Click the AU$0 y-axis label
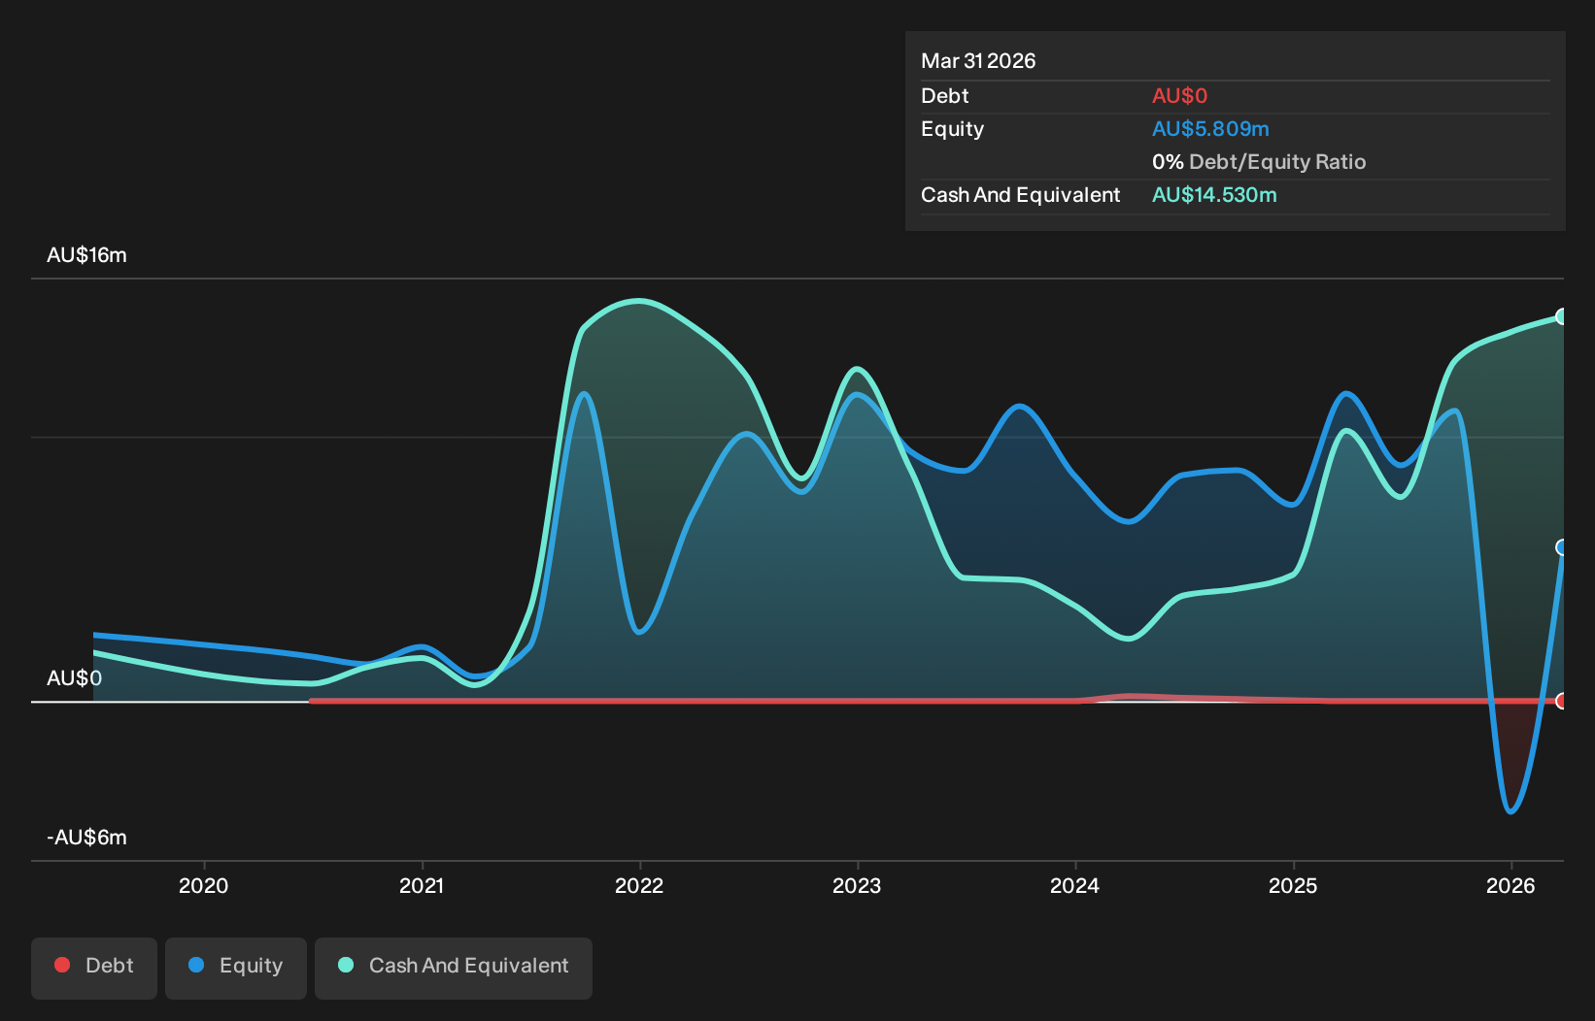The height and width of the screenshot is (1021, 1595). (74, 678)
